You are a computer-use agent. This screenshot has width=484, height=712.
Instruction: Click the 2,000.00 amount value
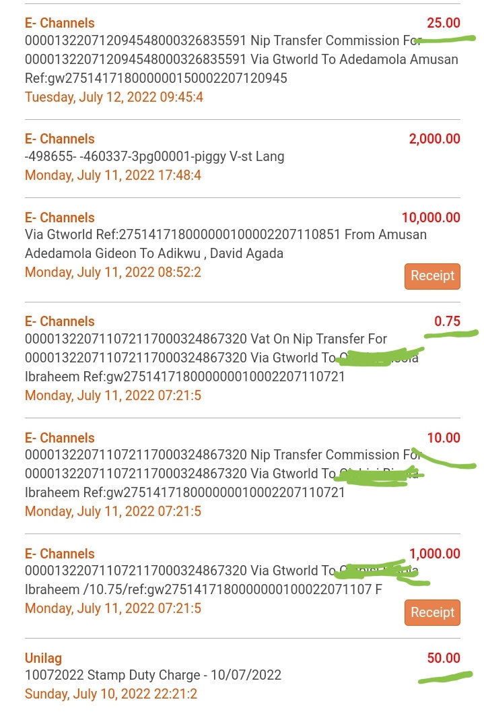pyautogui.click(x=435, y=139)
